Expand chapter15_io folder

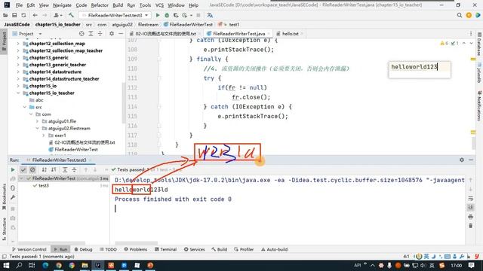[18, 86]
